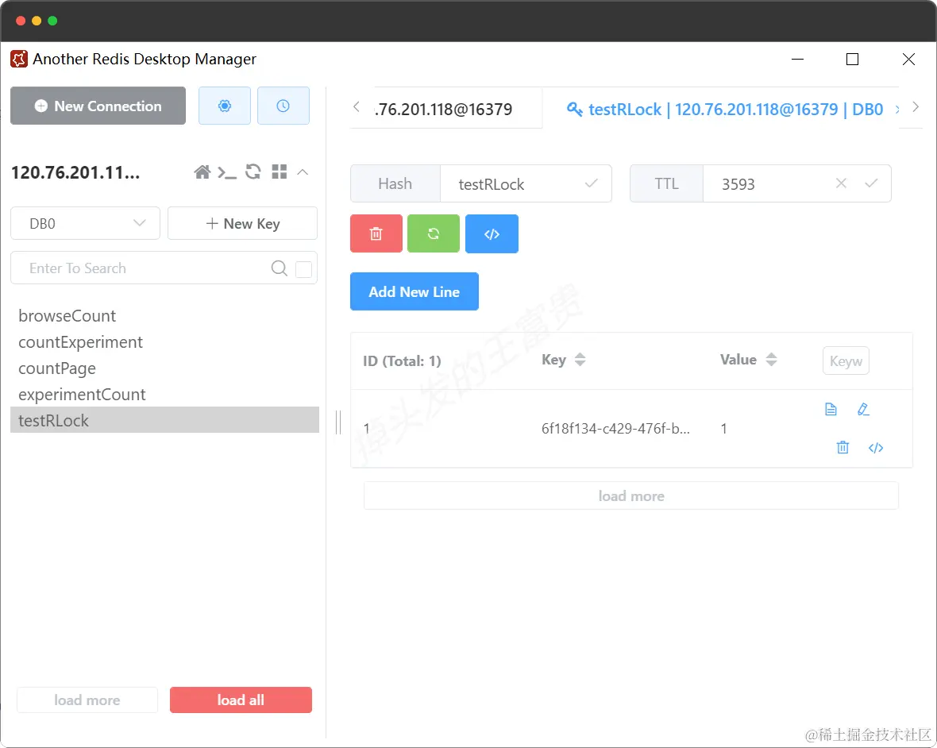Click the panel resize handle
Viewport: 937px width, 748px height.
coord(338,422)
